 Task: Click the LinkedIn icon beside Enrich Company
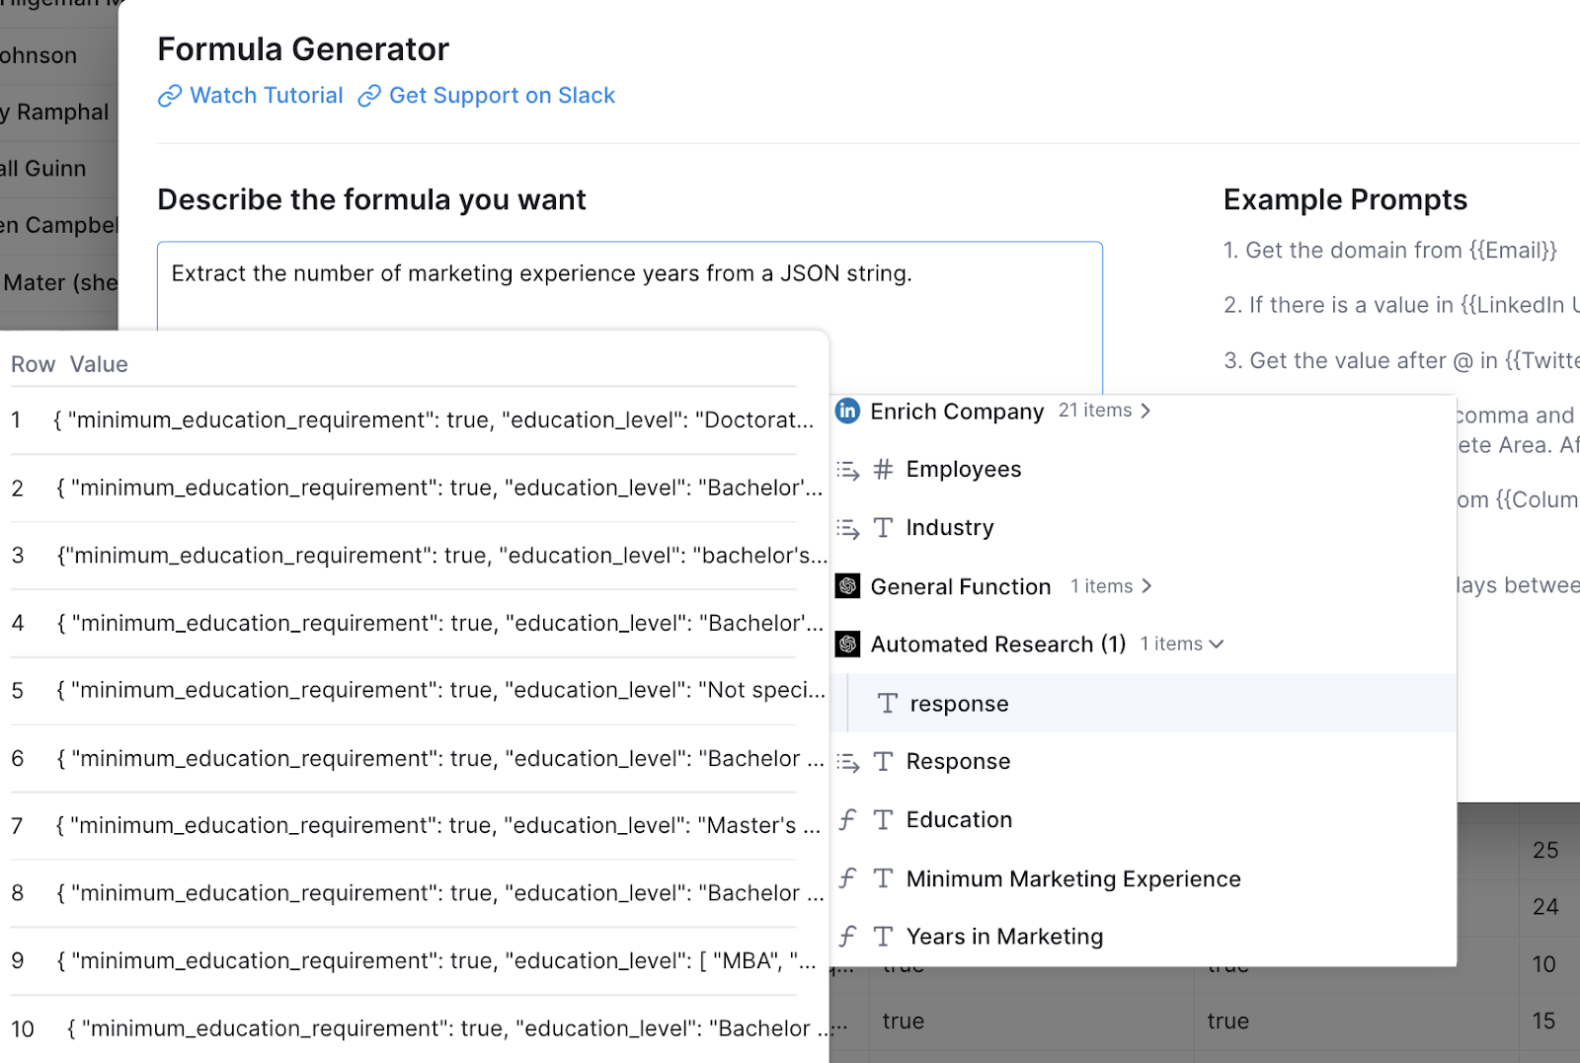tap(847, 411)
